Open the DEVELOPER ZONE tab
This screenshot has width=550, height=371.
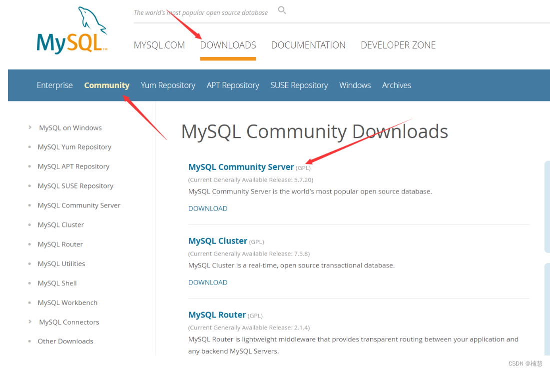[398, 45]
